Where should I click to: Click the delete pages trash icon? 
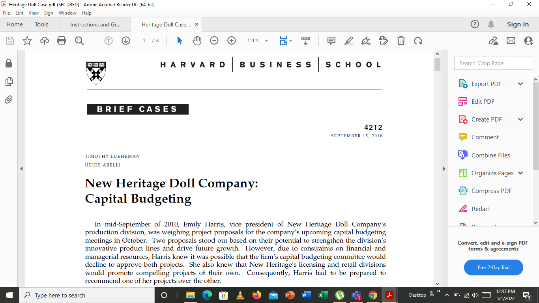click(x=401, y=41)
